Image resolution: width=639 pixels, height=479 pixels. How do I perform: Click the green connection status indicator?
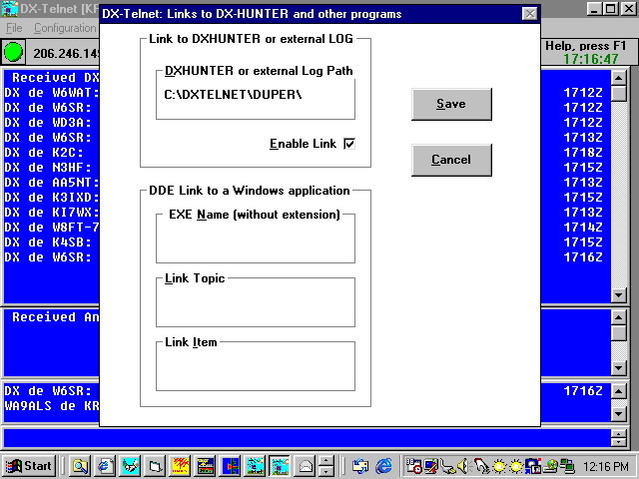click(x=13, y=52)
